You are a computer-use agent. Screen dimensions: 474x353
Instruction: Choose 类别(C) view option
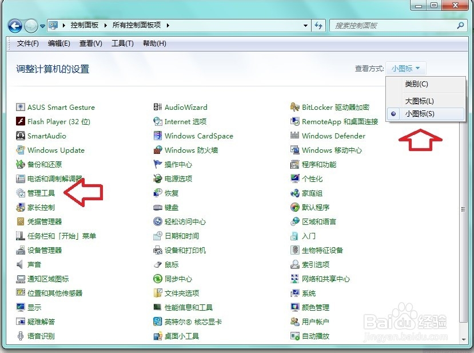[x=425, y=84]
